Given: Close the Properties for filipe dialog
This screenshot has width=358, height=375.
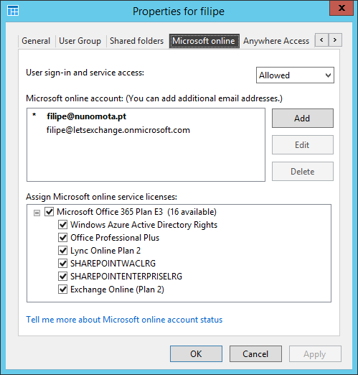Looking at the screenshot, I should click(x=341, y=8).
